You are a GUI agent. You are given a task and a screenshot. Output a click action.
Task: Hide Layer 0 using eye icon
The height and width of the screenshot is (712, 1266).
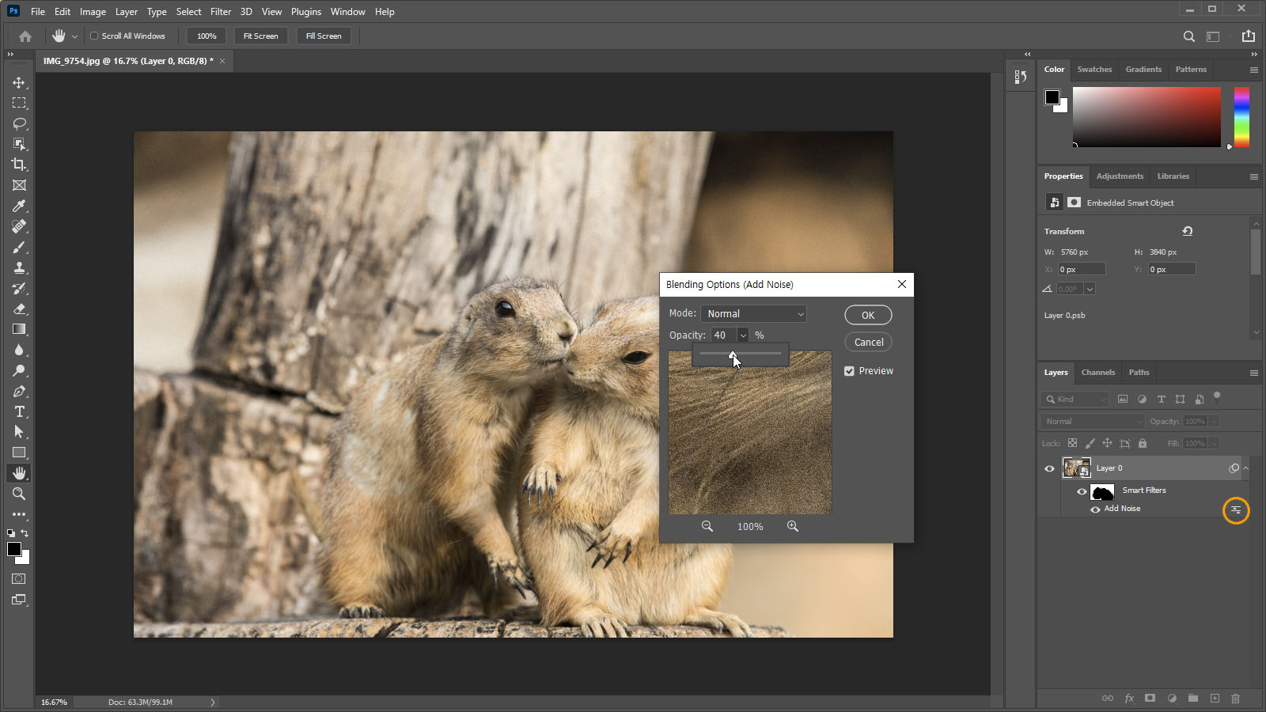(x=1049, y=468)
